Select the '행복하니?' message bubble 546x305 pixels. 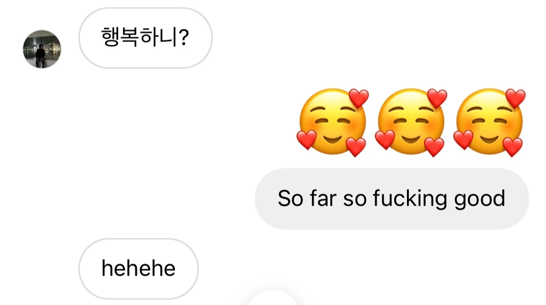[146, 38]
